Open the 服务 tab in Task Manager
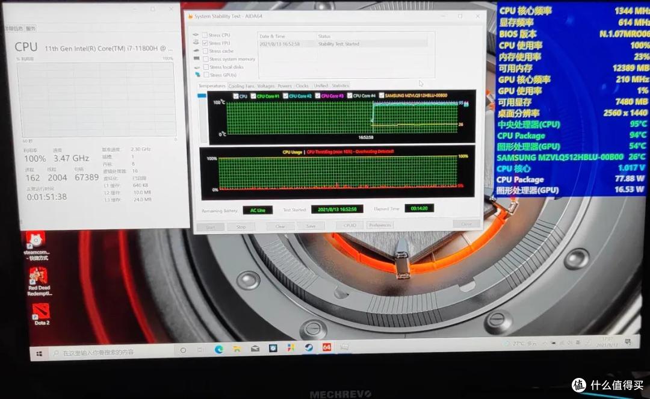The height and width of the screenshot is (399, 650). click(x=31, y=29)
